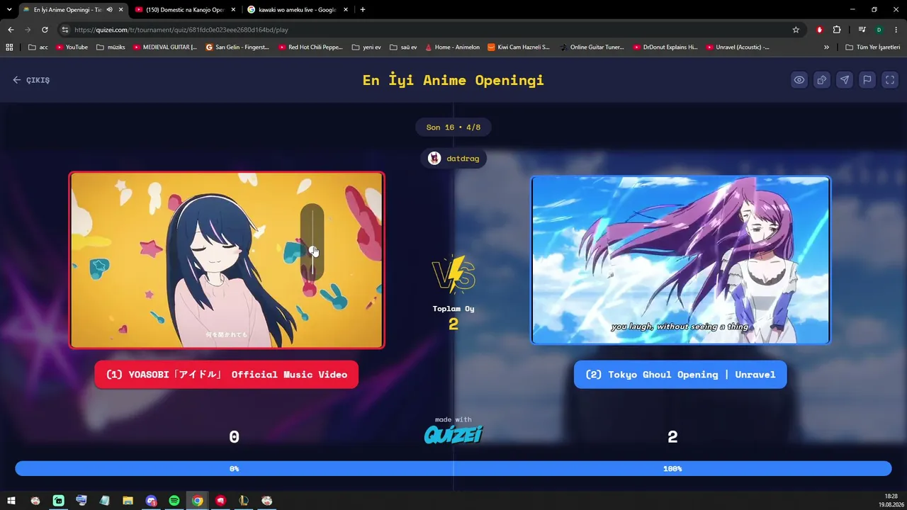Click the YOASOBI video volume slider
This screenshot has height=510, width=907.
[312, 243]
